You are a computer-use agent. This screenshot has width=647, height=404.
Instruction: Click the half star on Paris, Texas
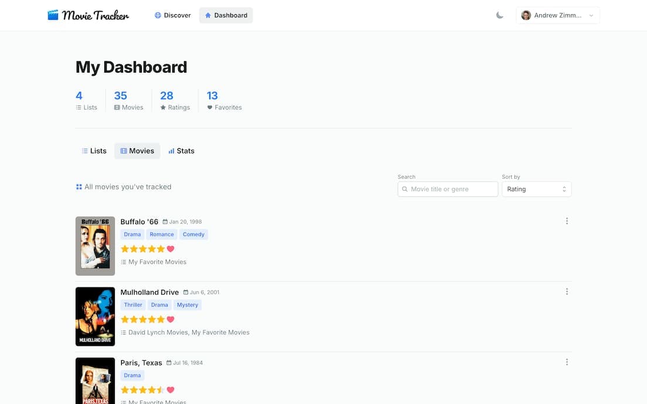(161, 390)
